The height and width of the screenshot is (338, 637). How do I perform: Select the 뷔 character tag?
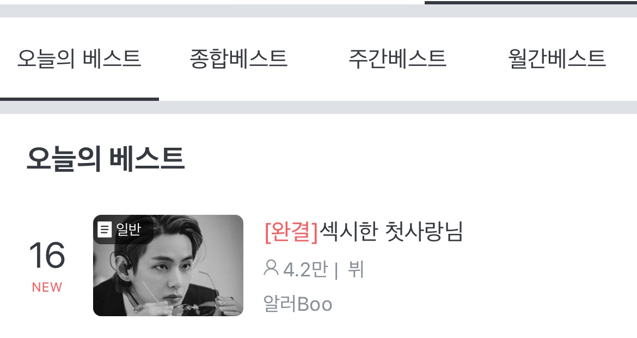click(x=356, y=269)
